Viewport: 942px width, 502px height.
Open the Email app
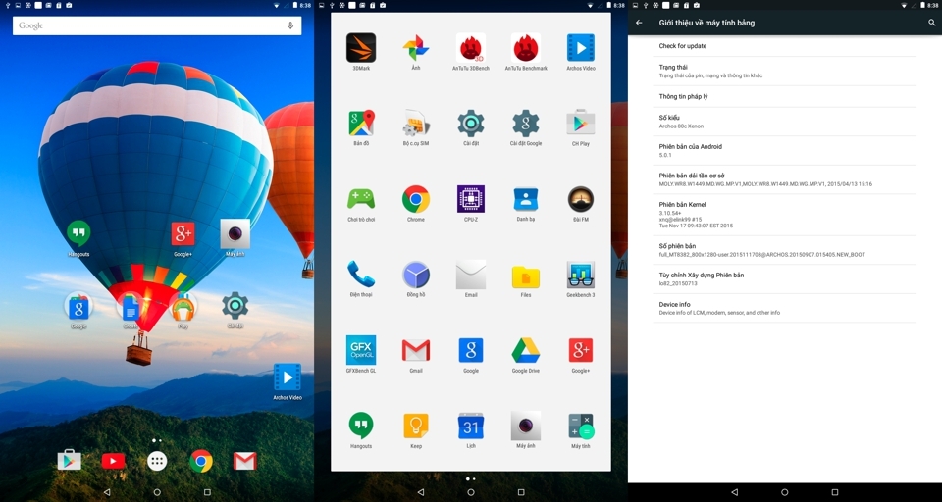point(471,275)
